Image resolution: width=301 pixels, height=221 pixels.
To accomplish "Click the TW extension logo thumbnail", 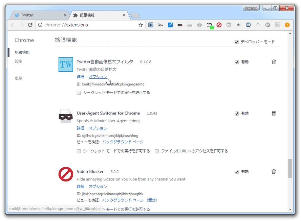I will 66,64.
